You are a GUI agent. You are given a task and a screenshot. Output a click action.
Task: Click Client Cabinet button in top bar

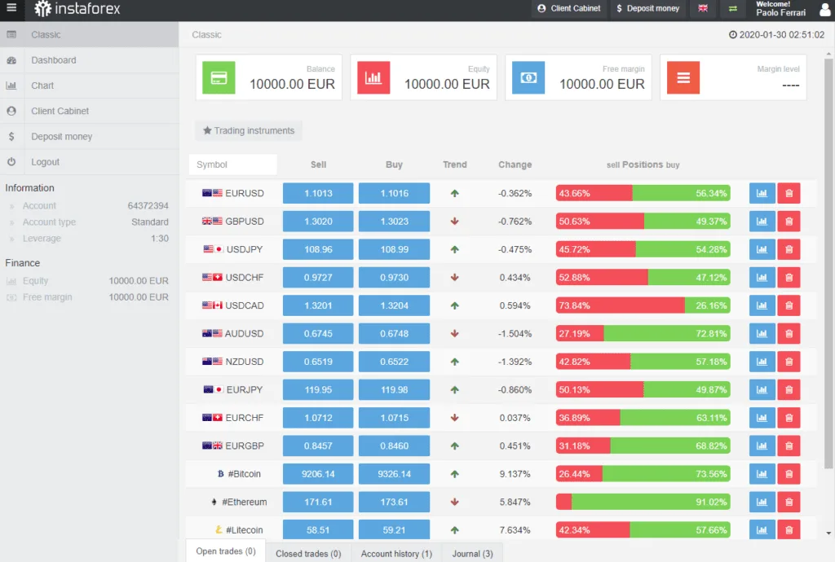coord(568,8)
